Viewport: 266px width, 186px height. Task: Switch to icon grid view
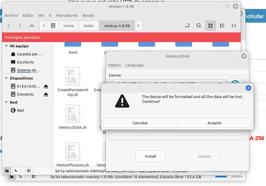coord(211,26)
